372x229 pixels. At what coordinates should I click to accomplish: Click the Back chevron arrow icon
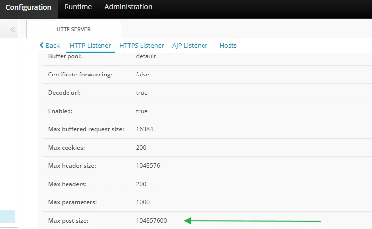point(42,45)
